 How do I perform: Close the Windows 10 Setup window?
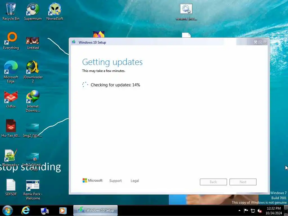(x=265, y=42)
